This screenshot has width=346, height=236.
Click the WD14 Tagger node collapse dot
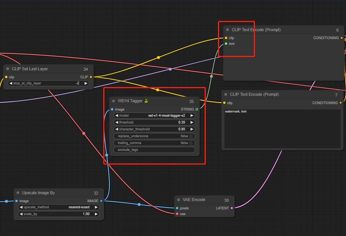(114, 101)
